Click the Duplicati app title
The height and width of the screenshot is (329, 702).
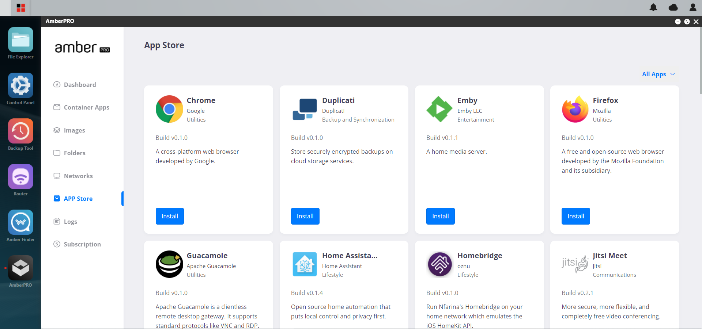[x=339, y=100]
